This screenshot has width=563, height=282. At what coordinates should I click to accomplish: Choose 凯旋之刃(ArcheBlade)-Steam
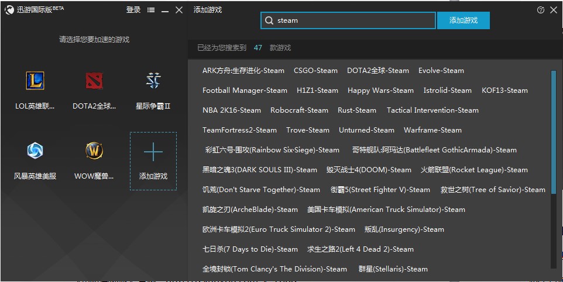coord(250,210)
